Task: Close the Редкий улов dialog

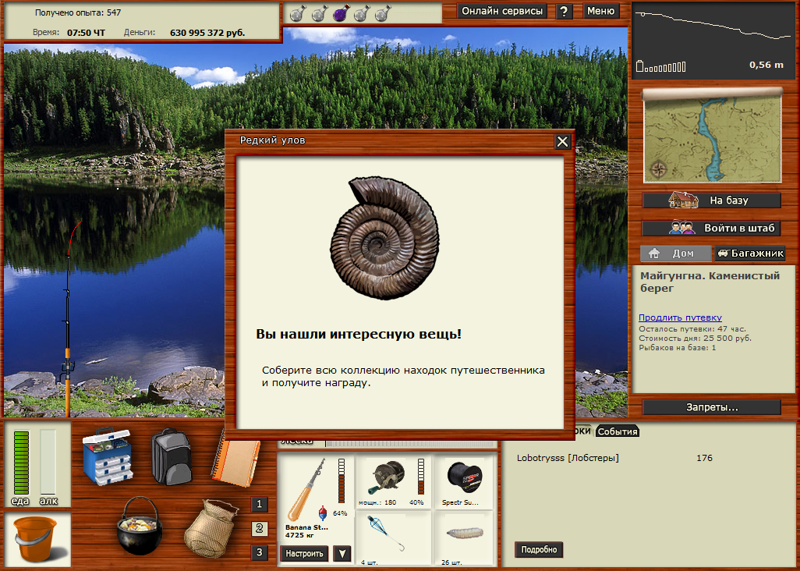Action: coord(562,142)
